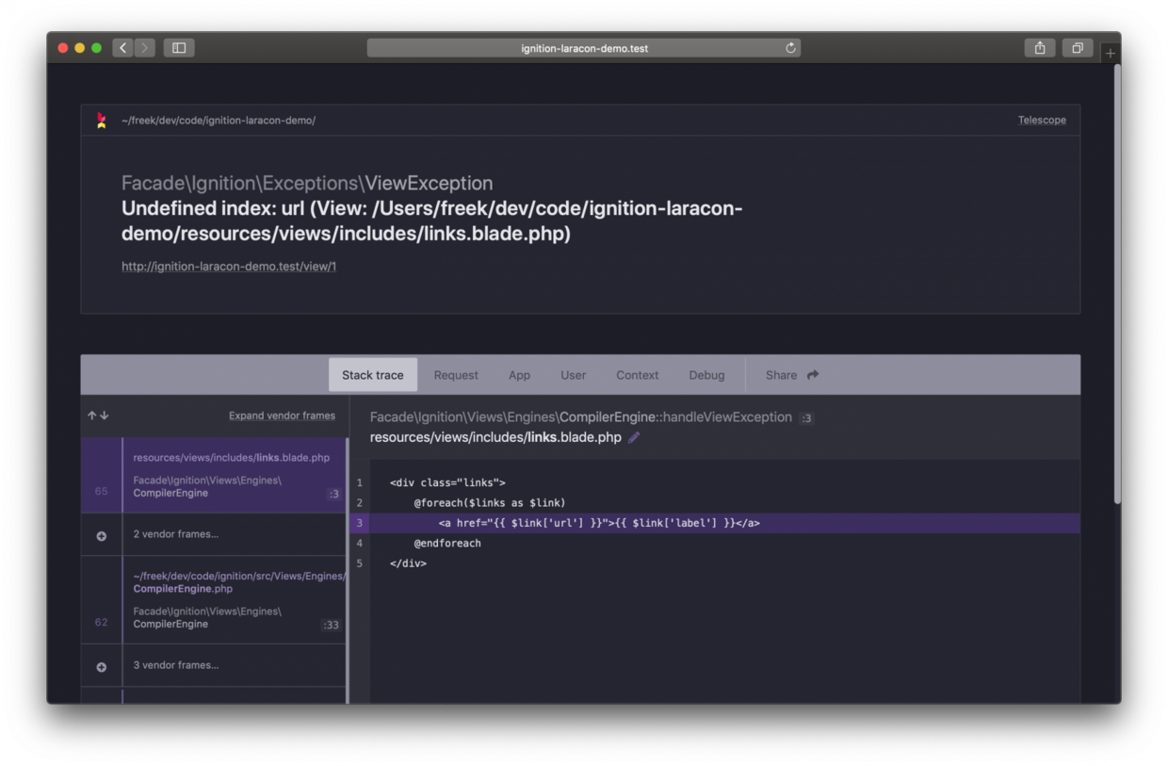
Task: Open a new tab with plus icon
Action: tap(1111, 53)
